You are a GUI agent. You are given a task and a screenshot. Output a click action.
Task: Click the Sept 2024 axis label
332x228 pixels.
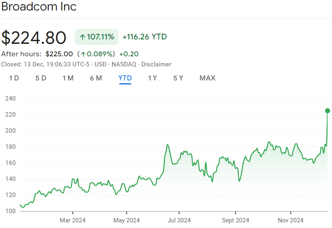[x=235, y=220]
